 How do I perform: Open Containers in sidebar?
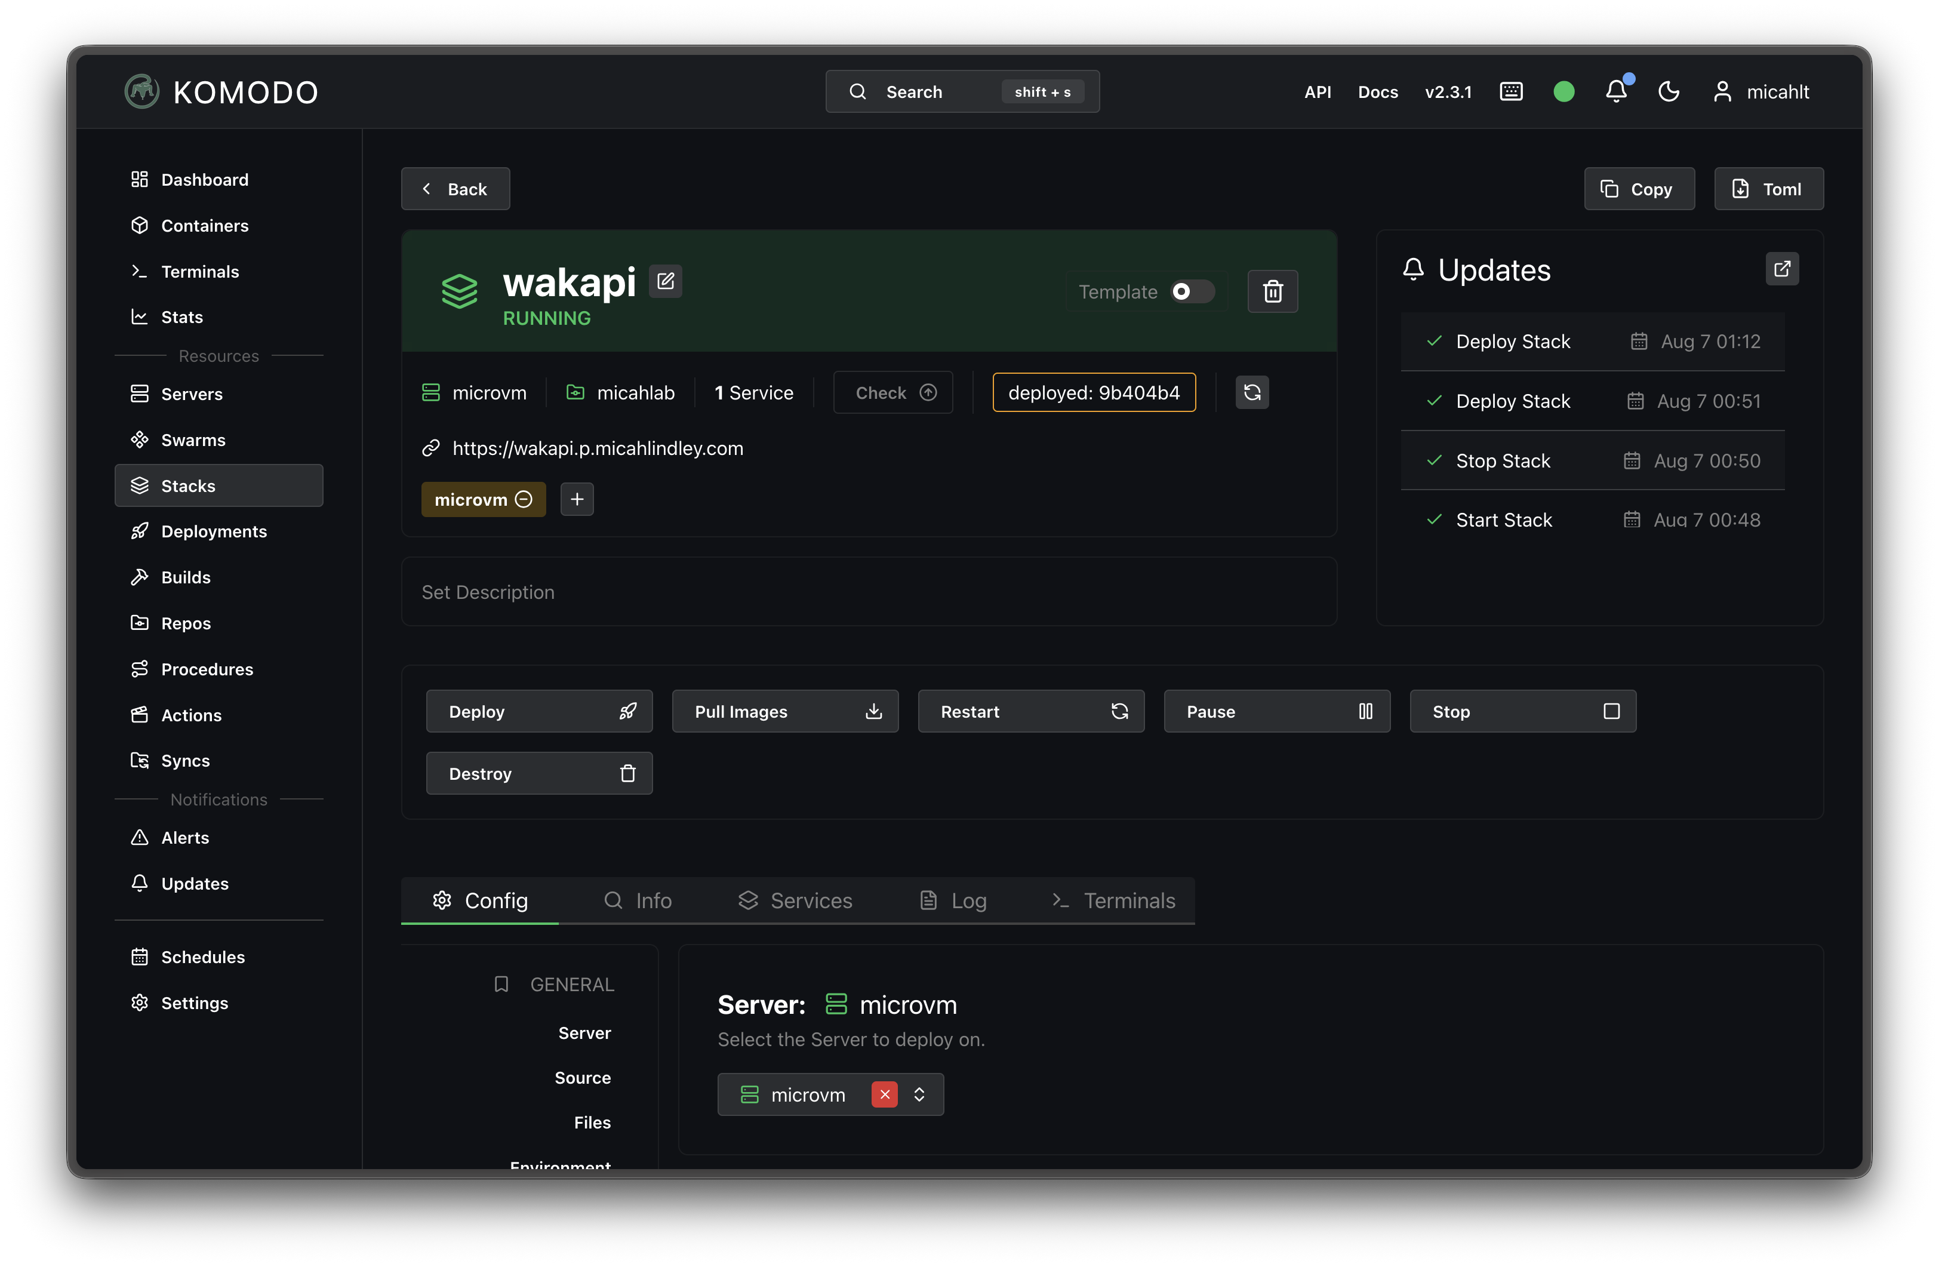click(218, 226)
